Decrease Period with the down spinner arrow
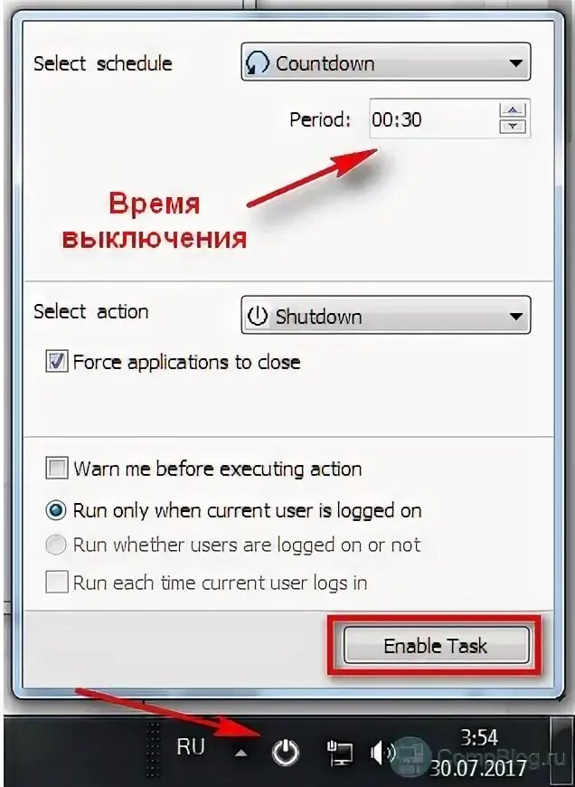The width and height of the screenshot is (575, 787). pos(513,127)
